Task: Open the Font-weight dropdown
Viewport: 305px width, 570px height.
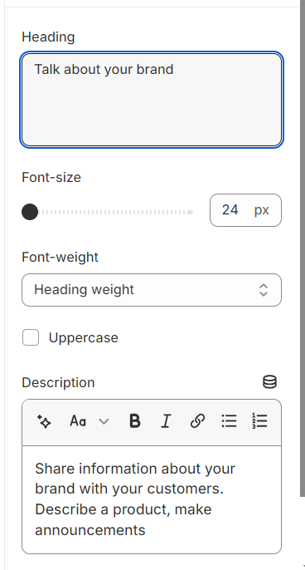Action: point(152,290)
